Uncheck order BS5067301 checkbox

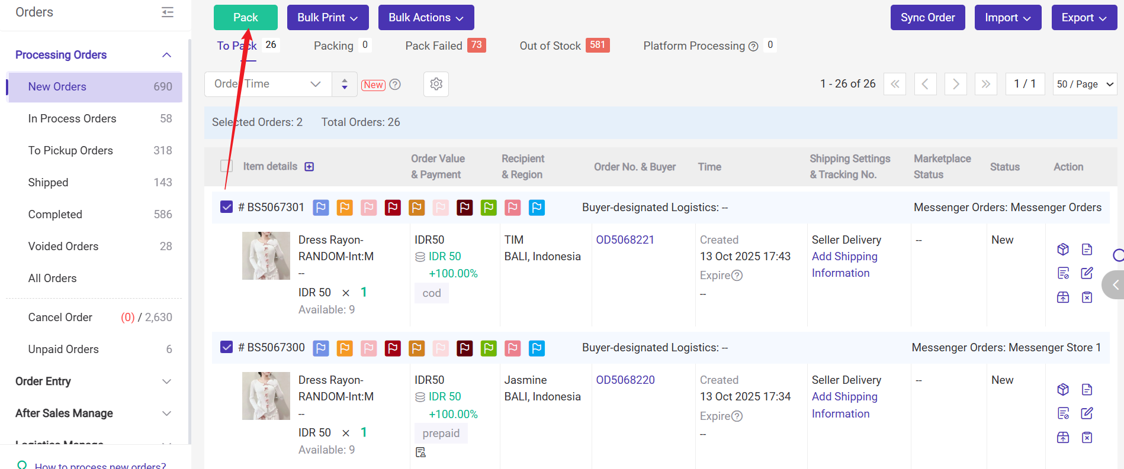point(226,207)
